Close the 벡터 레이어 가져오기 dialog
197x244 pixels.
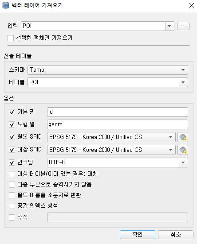192,5
